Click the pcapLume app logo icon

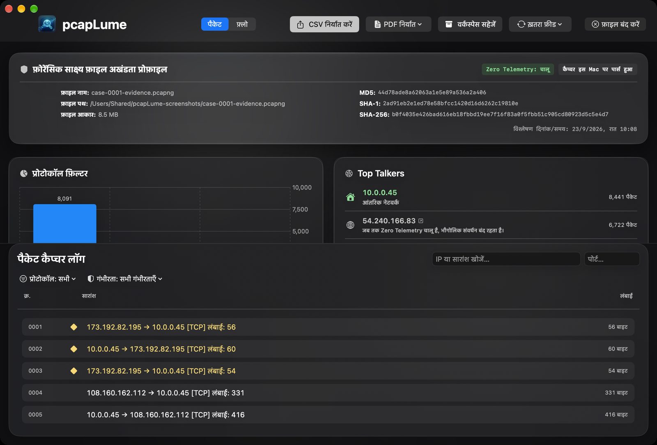pos(47,24)
